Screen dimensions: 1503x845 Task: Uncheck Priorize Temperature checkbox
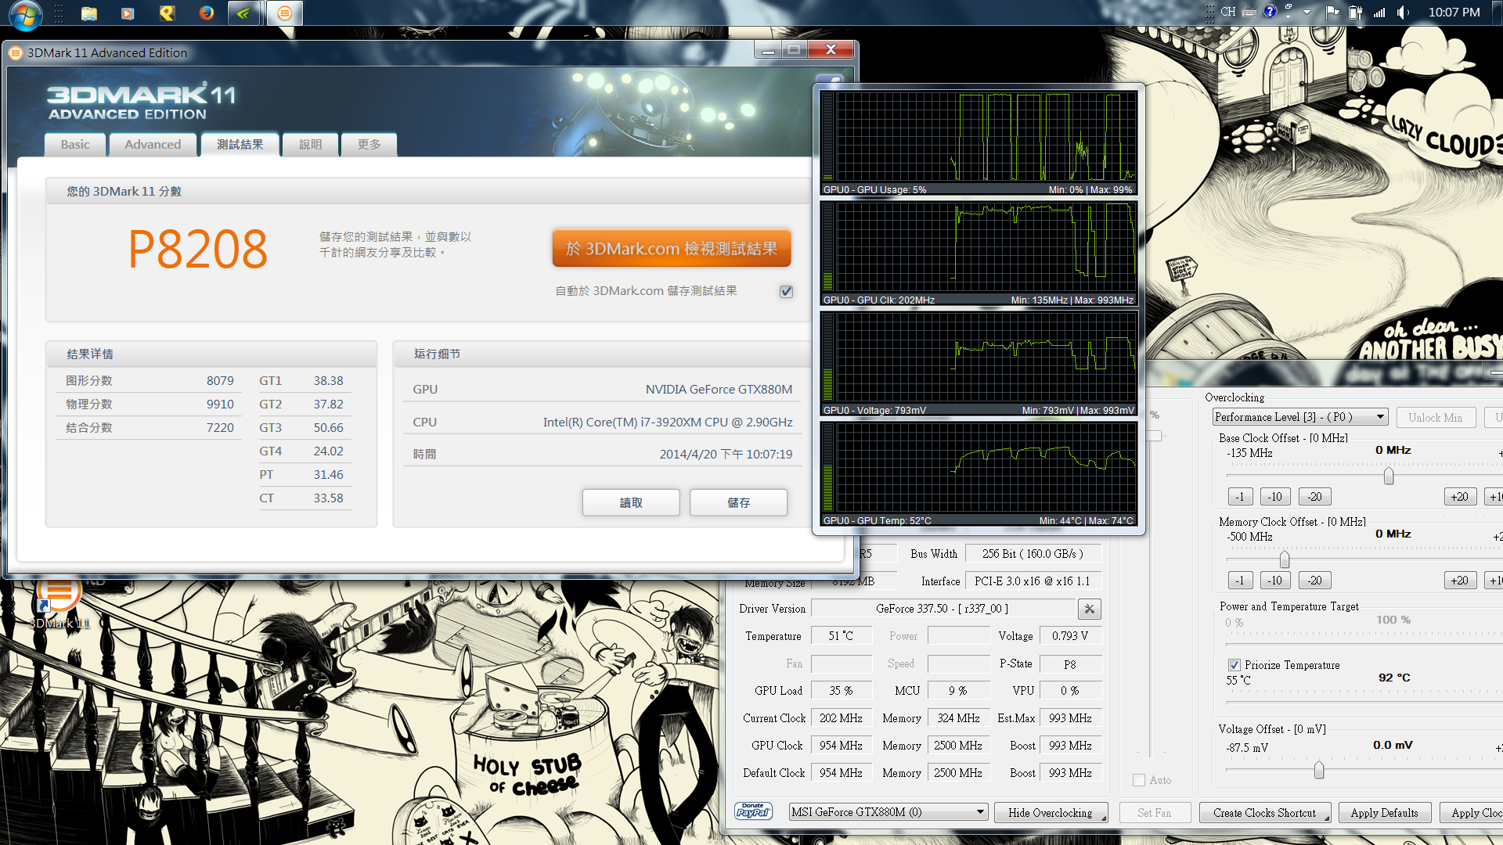1234,665
